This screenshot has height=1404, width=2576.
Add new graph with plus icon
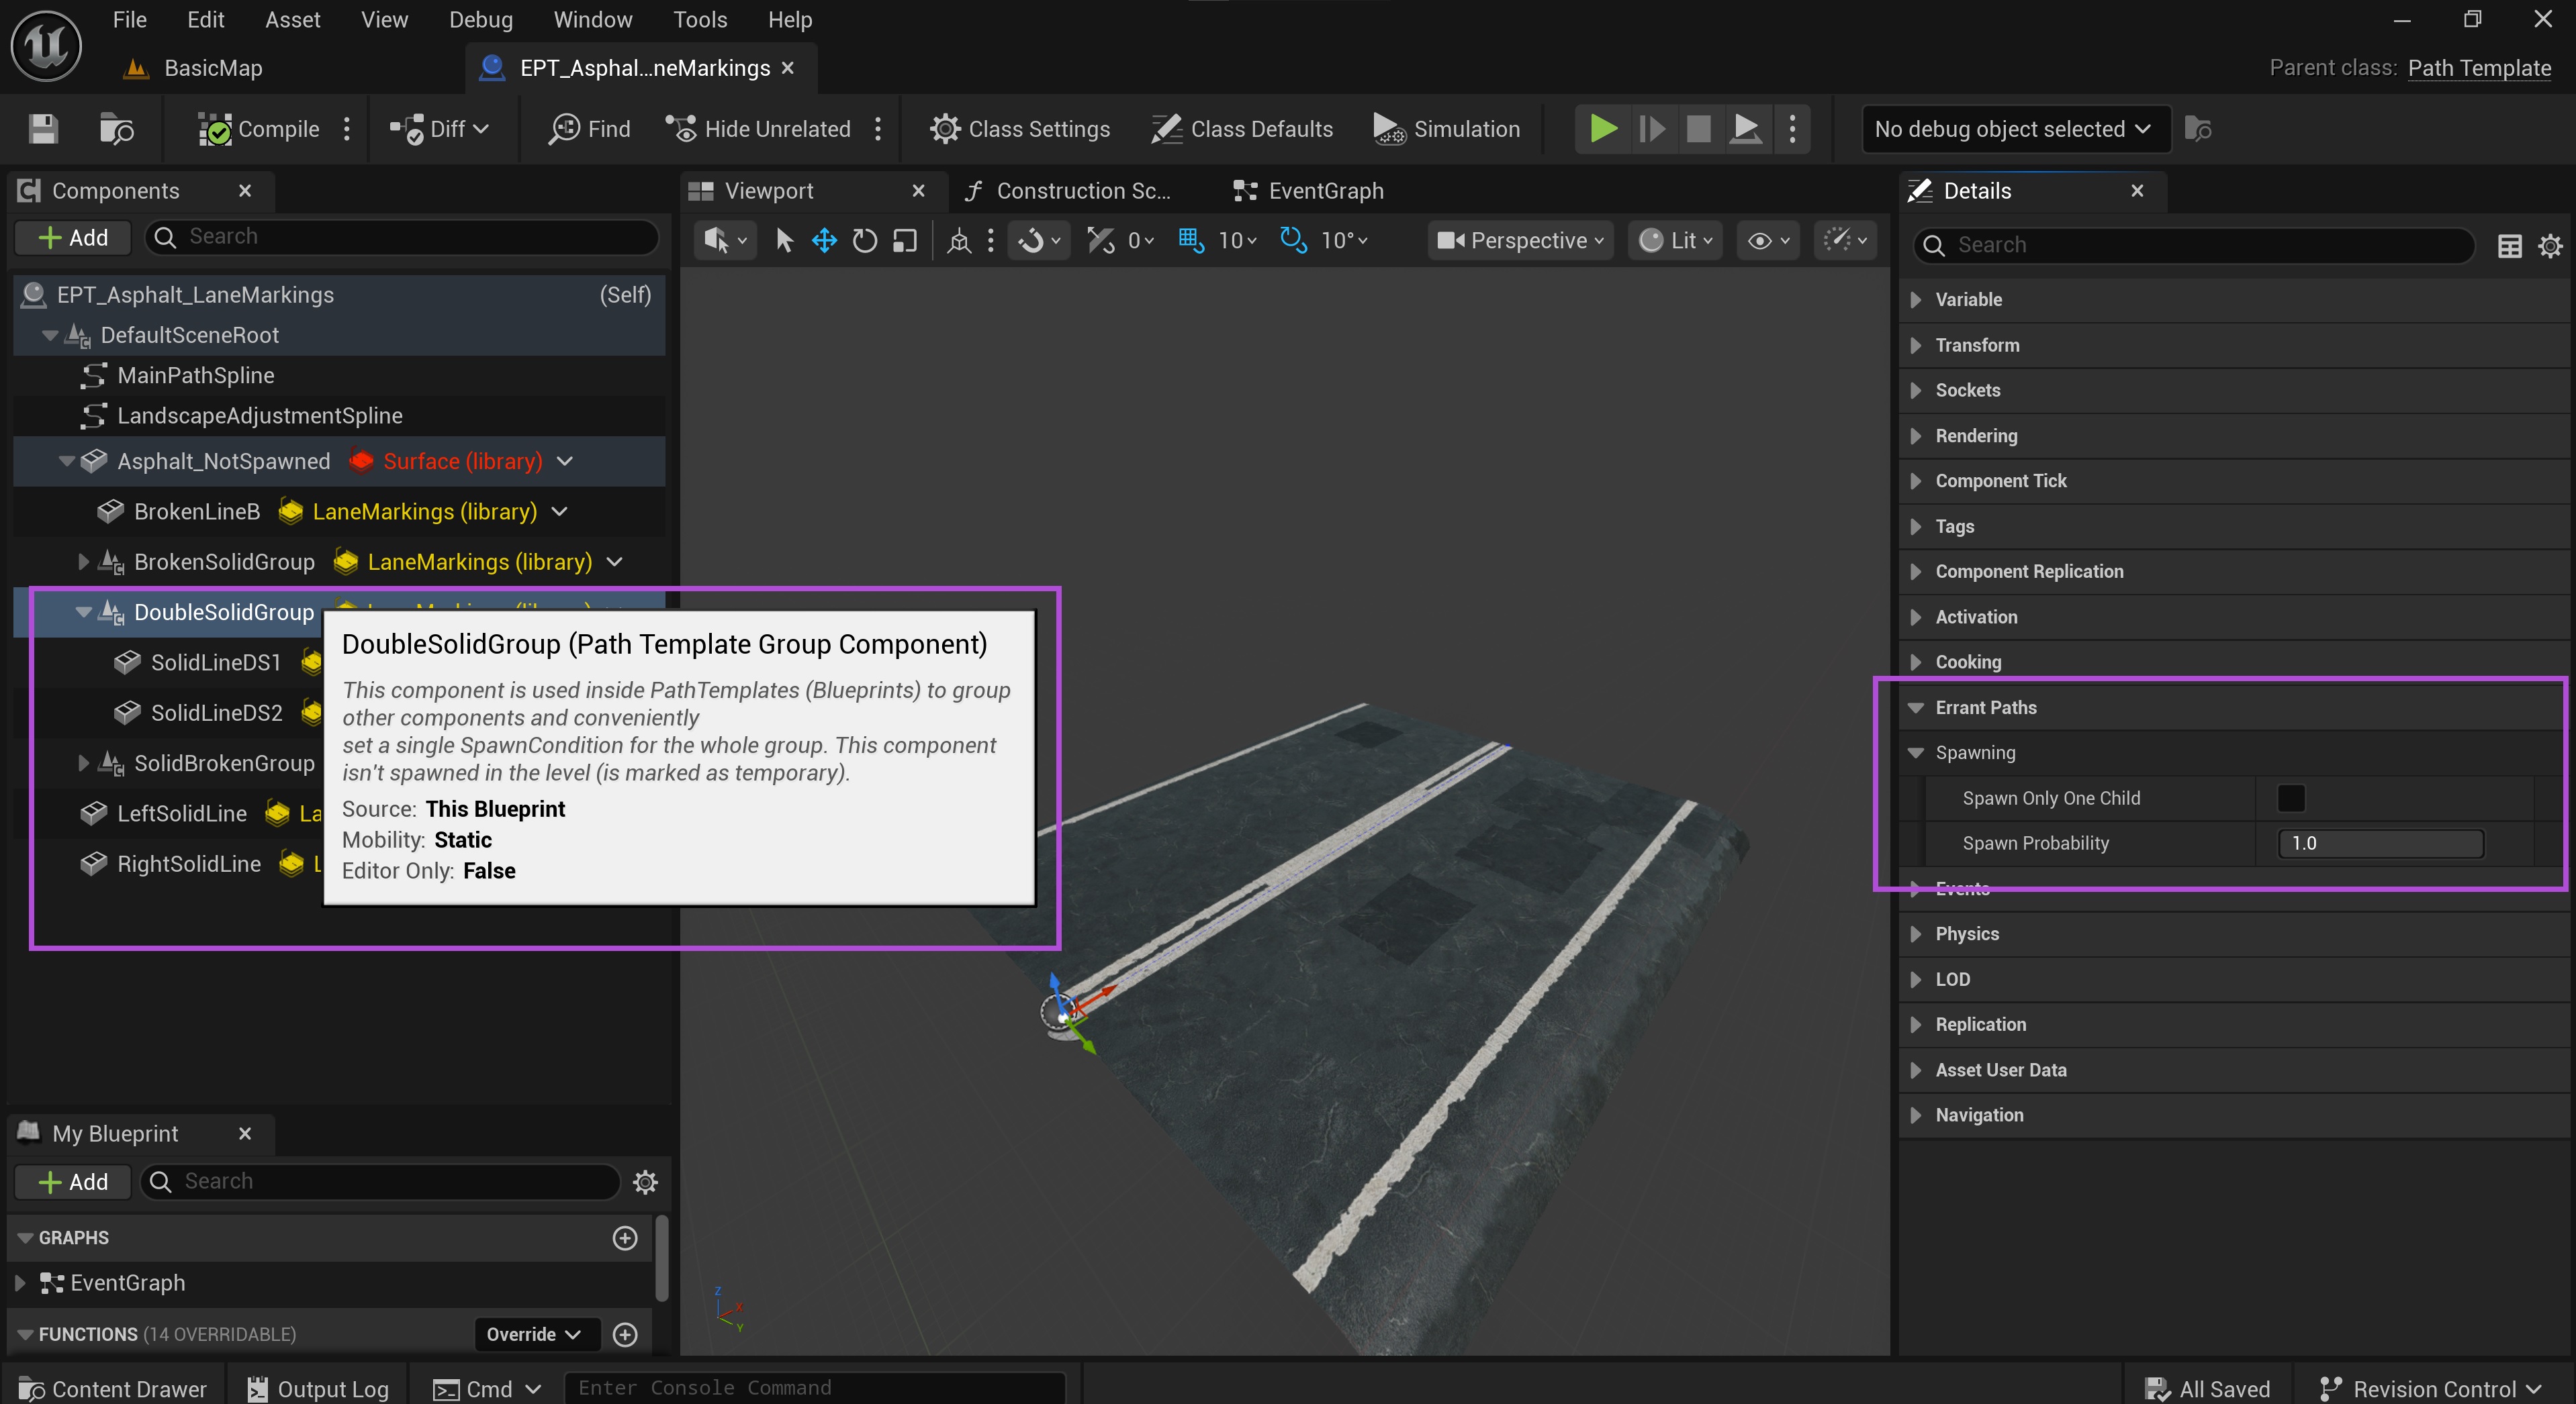625,1238
